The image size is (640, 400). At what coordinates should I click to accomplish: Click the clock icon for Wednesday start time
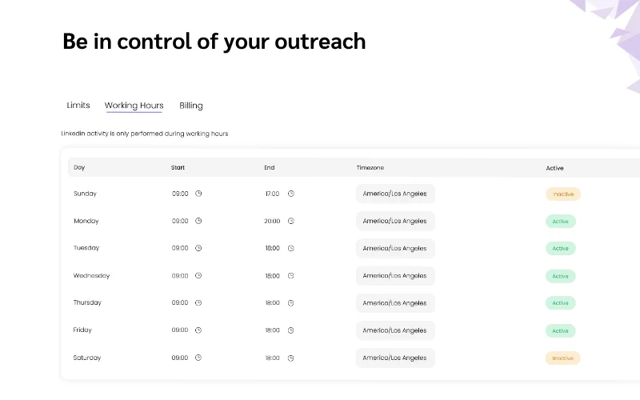198,275
